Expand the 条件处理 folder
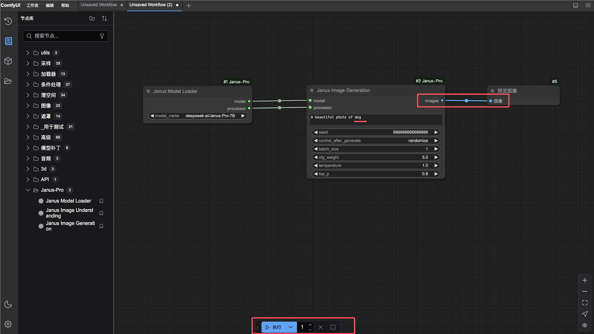Viewport: 594px width, 334px height. point(28,85)
